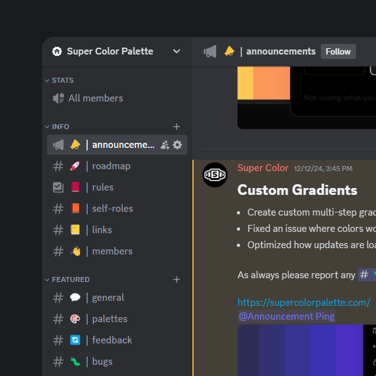The width and height of the screenshot is (376, 376).
Task: Click the Follow button in channel header
Action: click(x=338, y=51)
